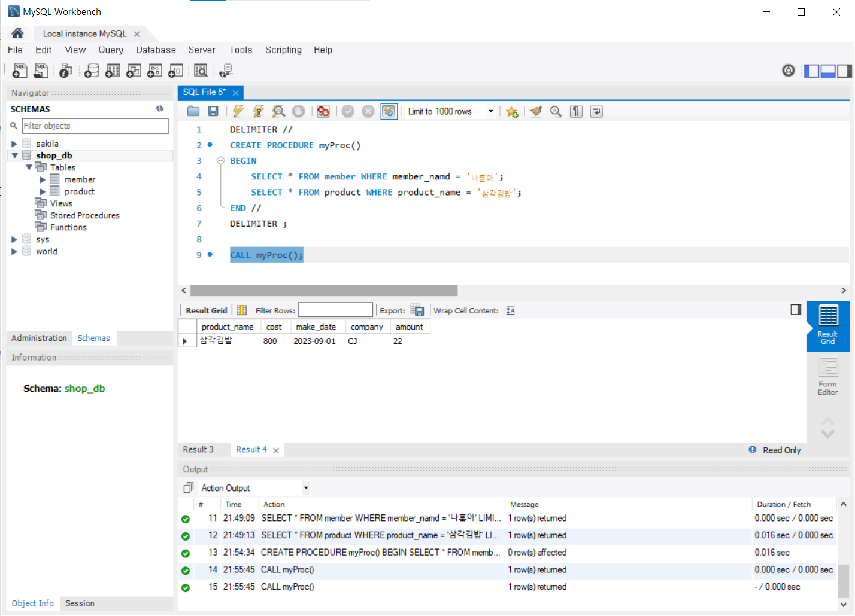Screen dimensions: 855x616
Task: Switch to the Administration tab
Action: point(39,338)
